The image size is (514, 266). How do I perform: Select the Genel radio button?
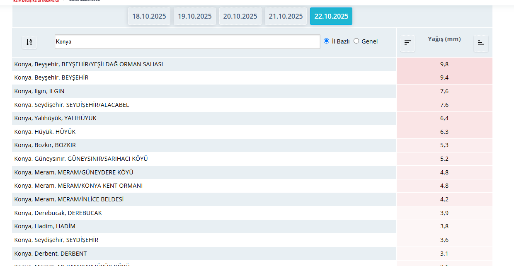pos(356,41)
